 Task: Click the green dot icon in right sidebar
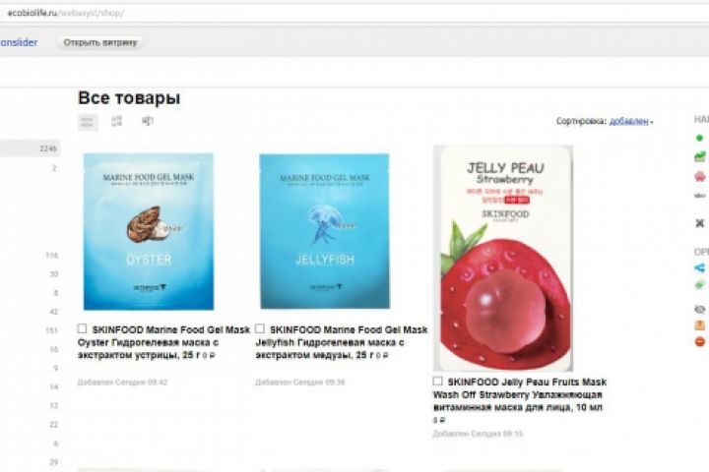(x=699, y=138)
